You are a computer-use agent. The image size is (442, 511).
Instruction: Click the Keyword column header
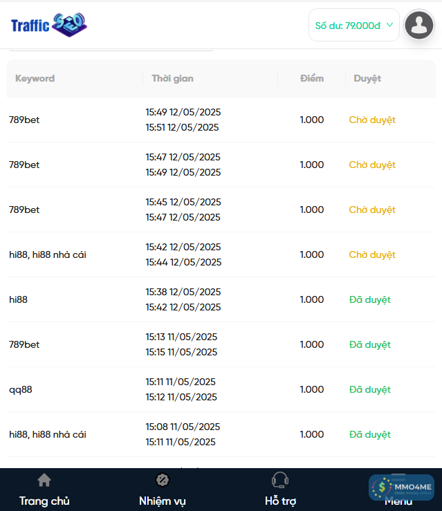click(35, 78)
